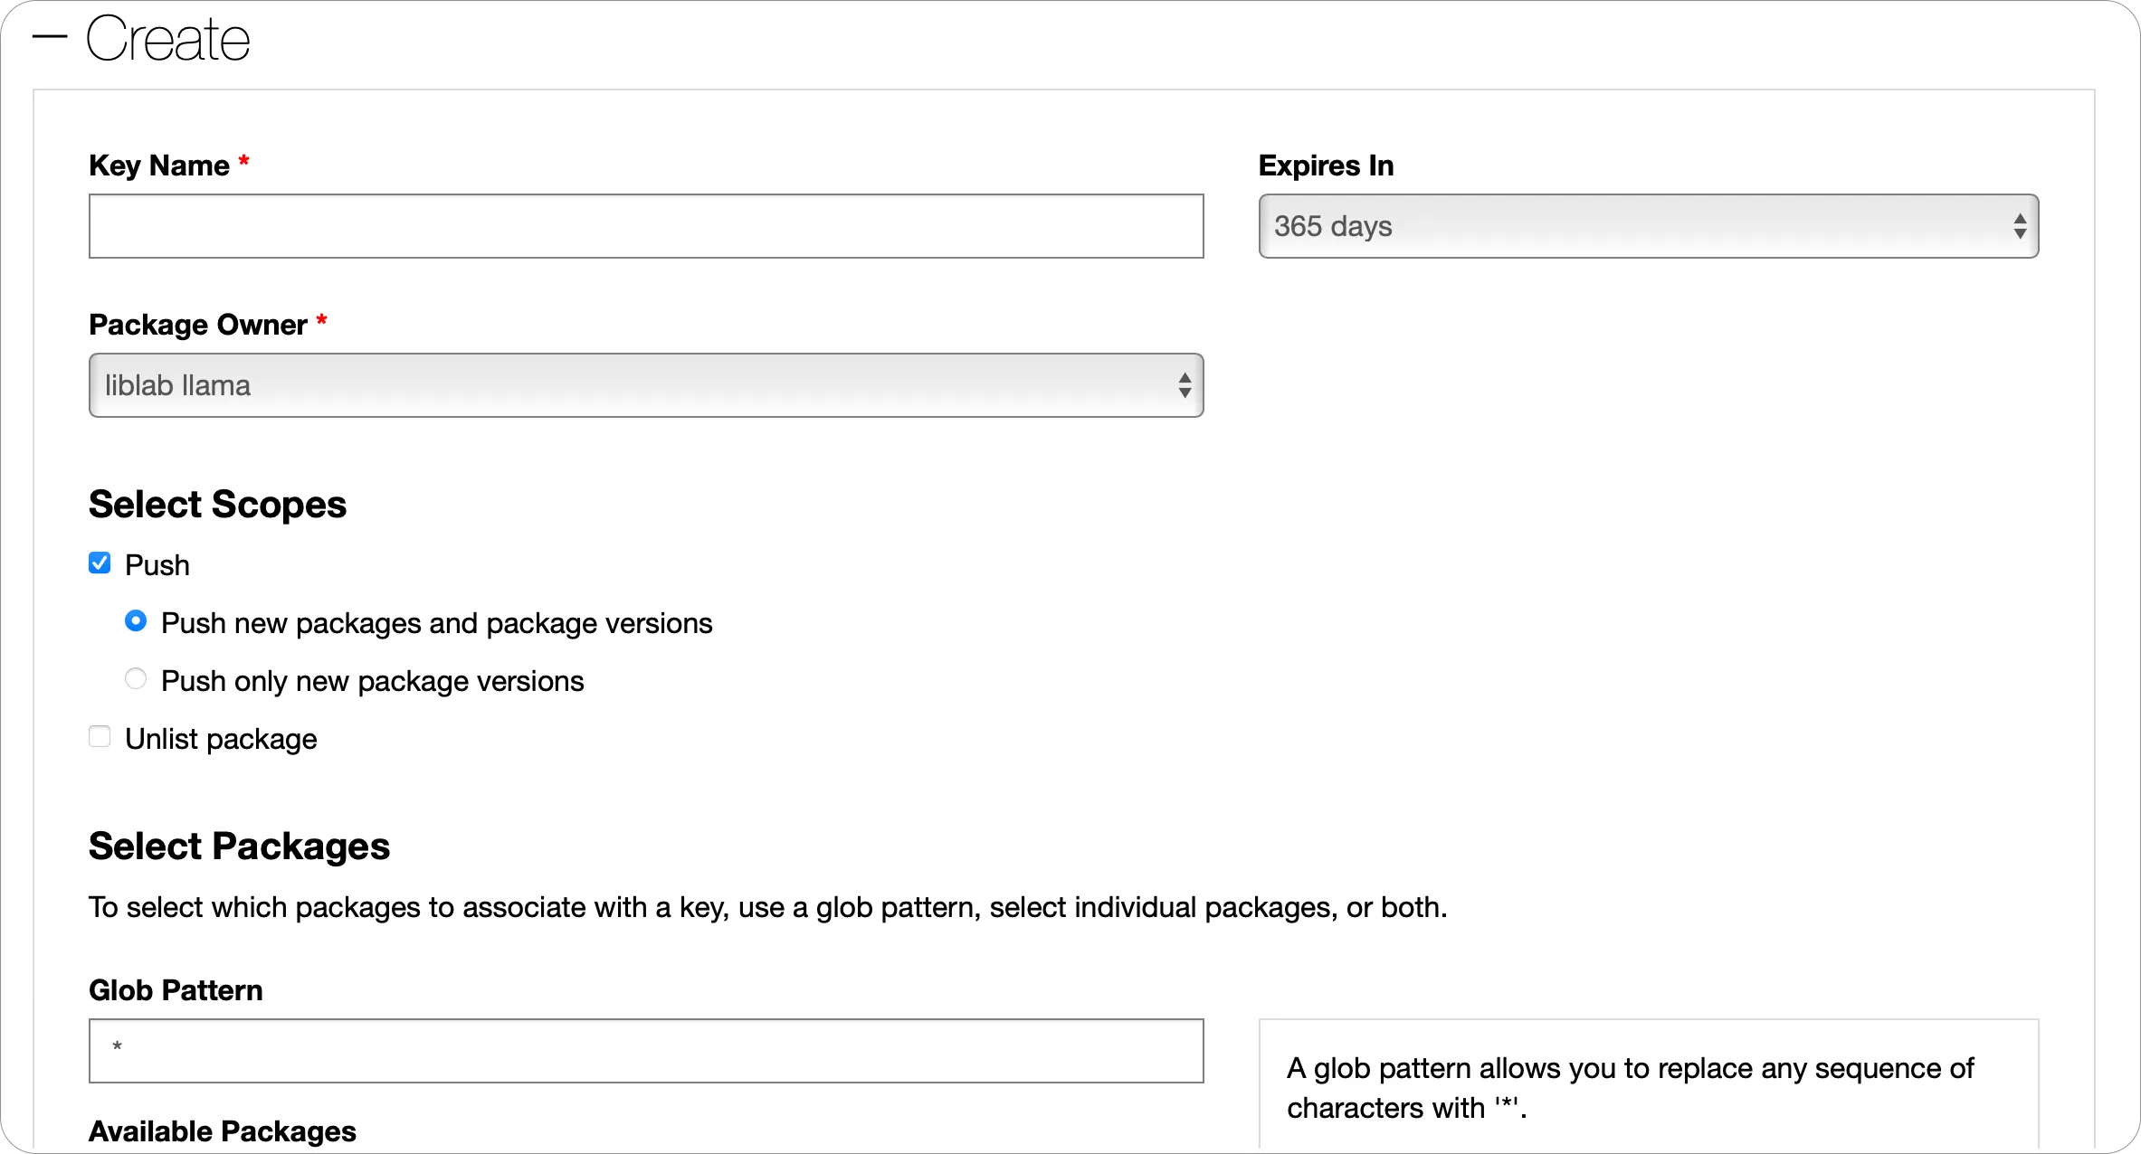Viewport: 2141px width, 1154px height.
Task: Open the Package Owner dropdown
Action: [645, 385]
